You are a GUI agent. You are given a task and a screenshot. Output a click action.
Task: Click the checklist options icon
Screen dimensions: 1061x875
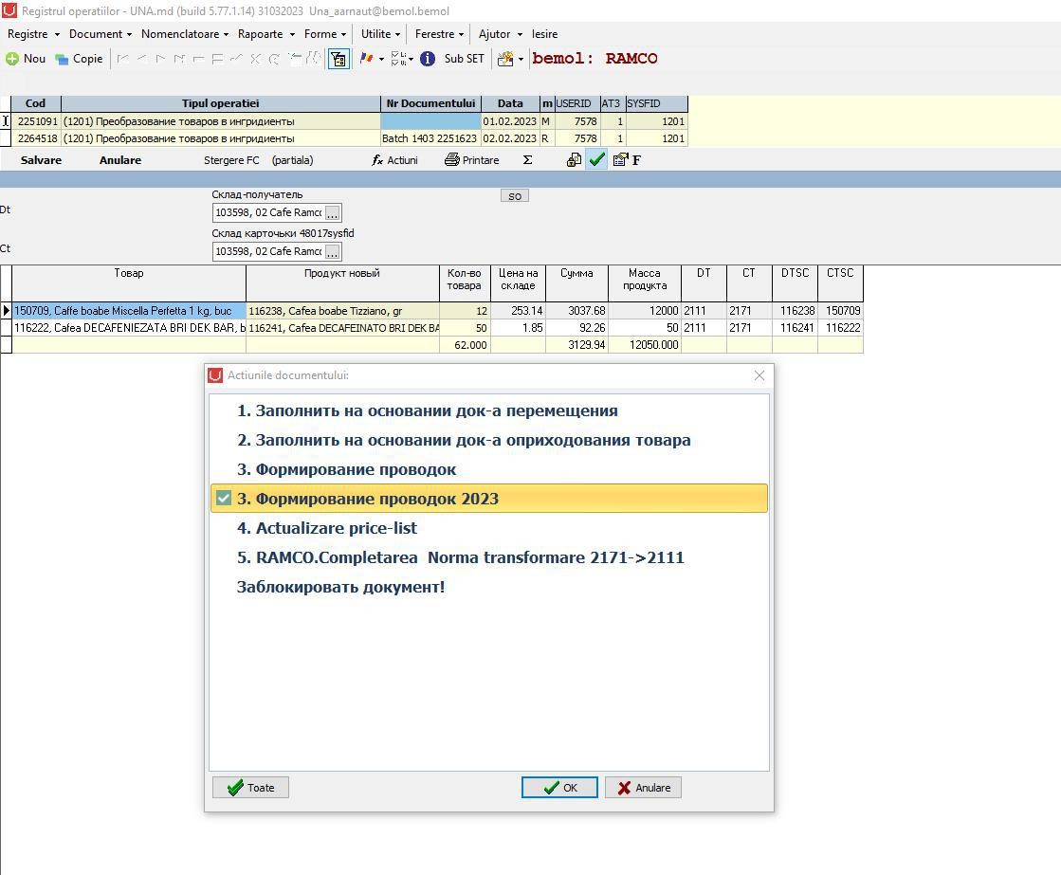coord(398,59)
